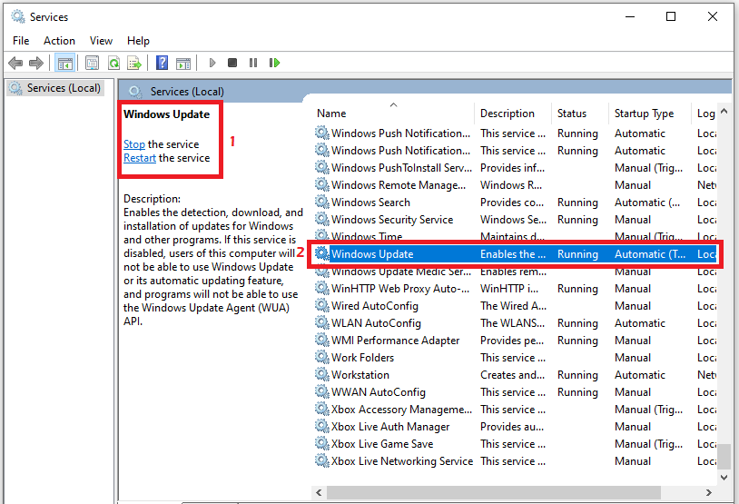Click 'Running' status of Workstation
Viewport: 739px width, 504px height.
[x=577, y=375]
